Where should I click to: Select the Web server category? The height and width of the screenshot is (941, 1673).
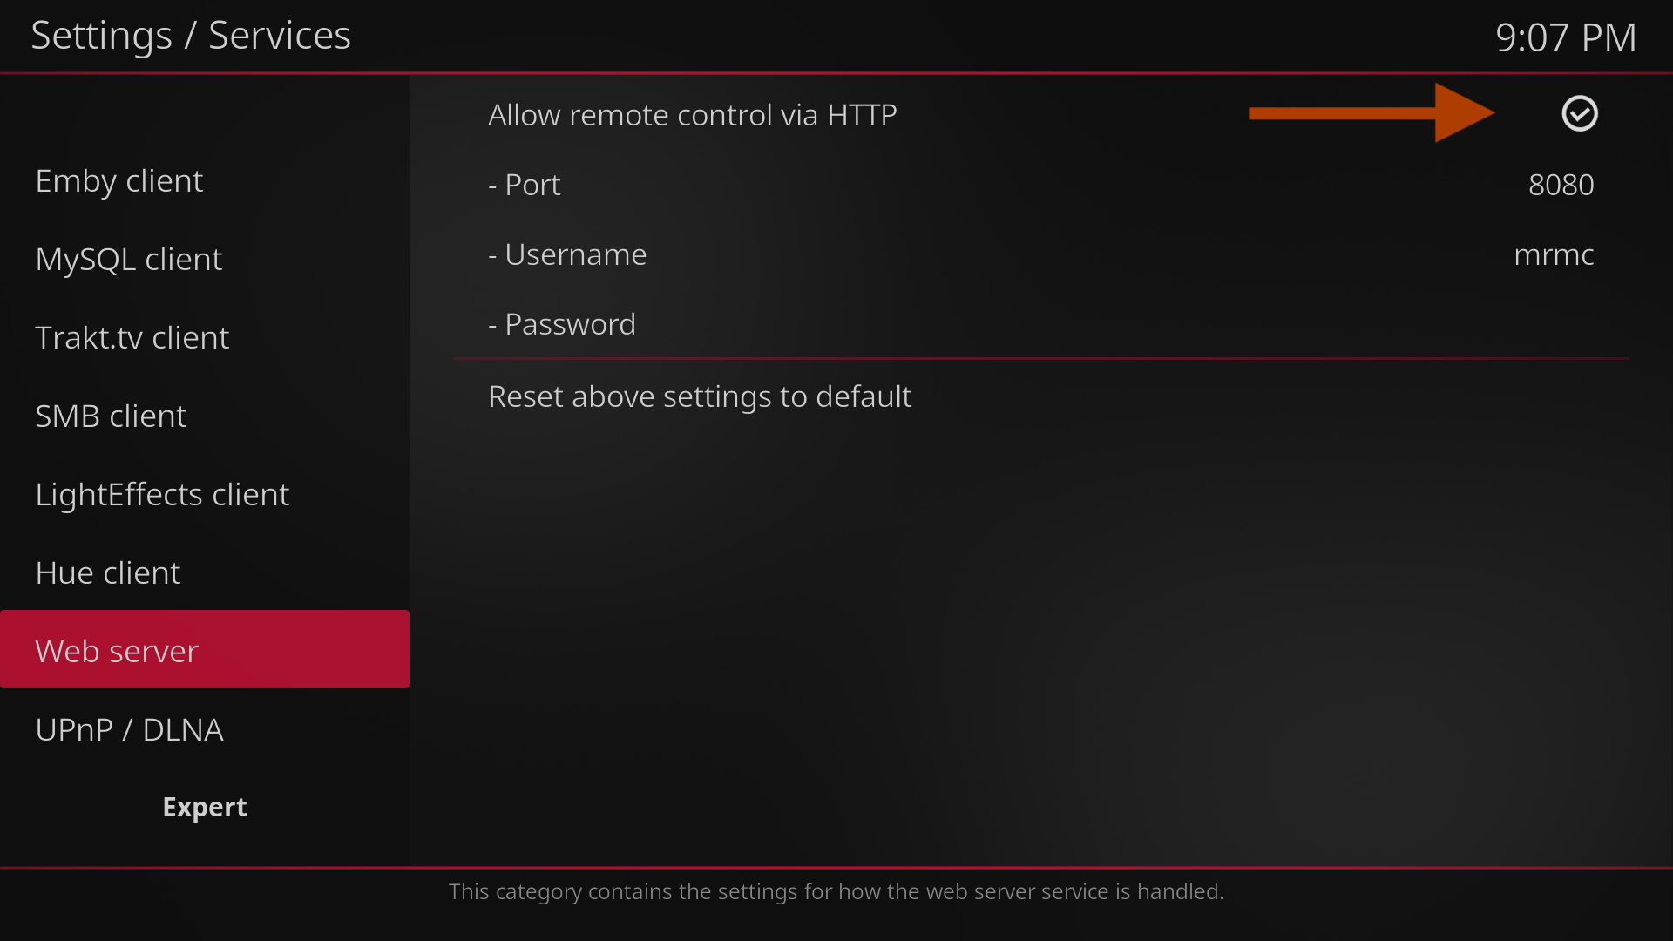(x=118, y=651)
